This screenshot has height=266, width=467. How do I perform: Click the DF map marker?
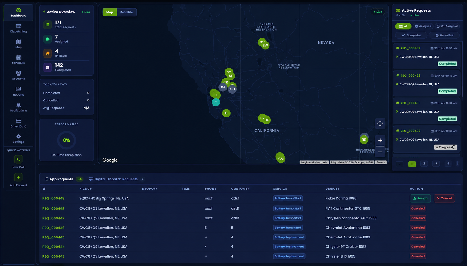267,120
